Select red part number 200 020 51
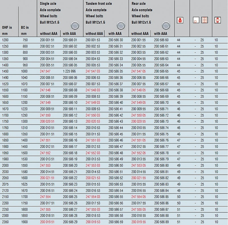This screenshot has width=228, height=225. [47, 121]
